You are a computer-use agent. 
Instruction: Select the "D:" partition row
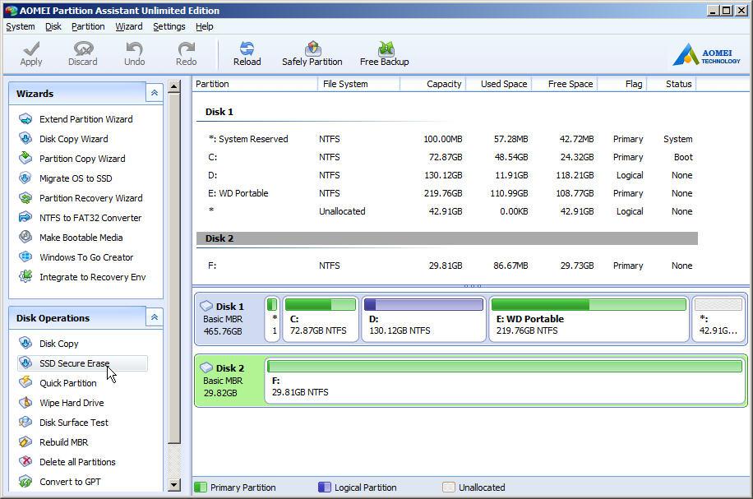446,175
